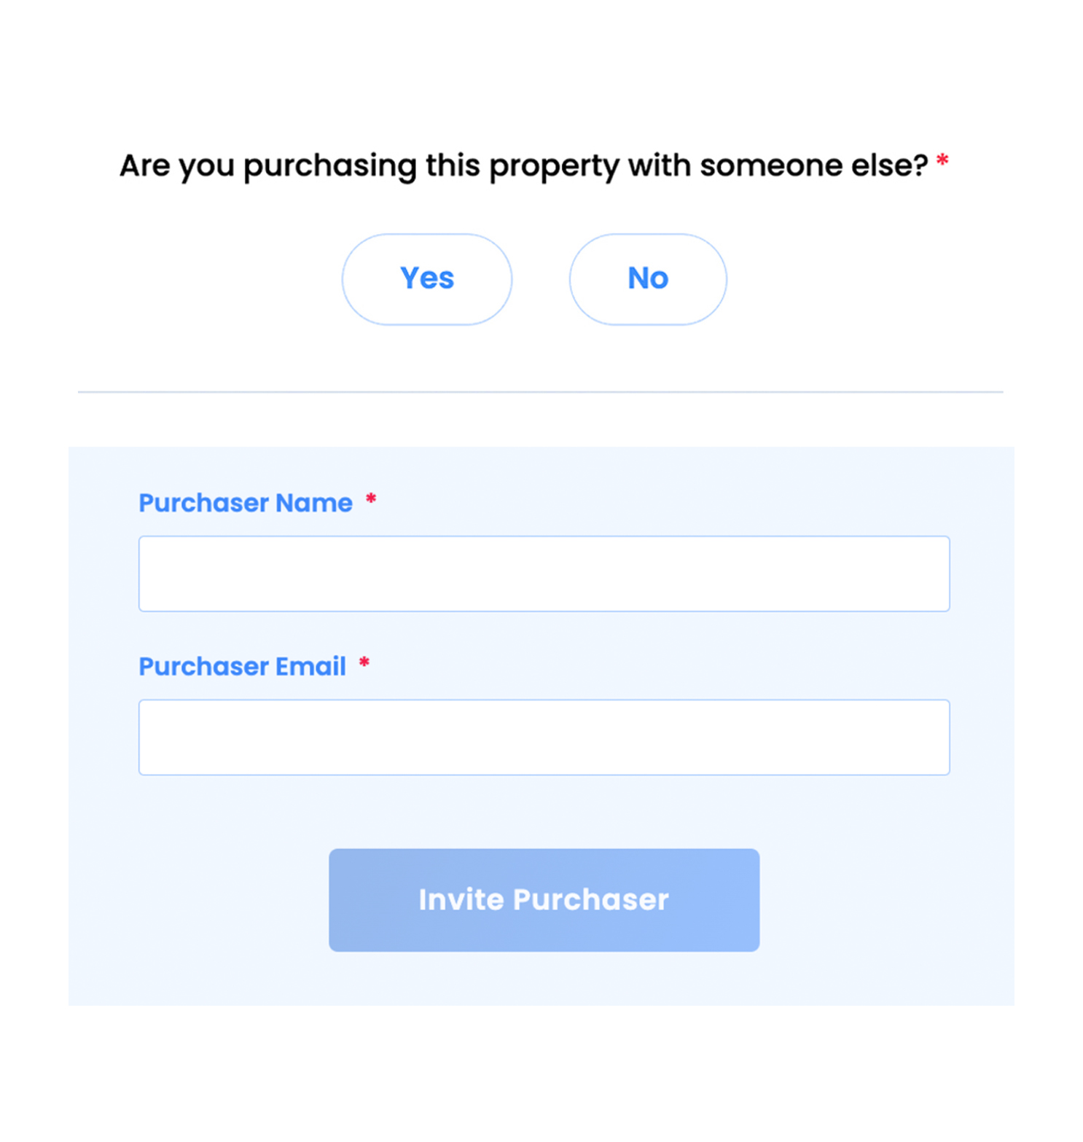Click the Purchaser Name input field

click(544, 574)
